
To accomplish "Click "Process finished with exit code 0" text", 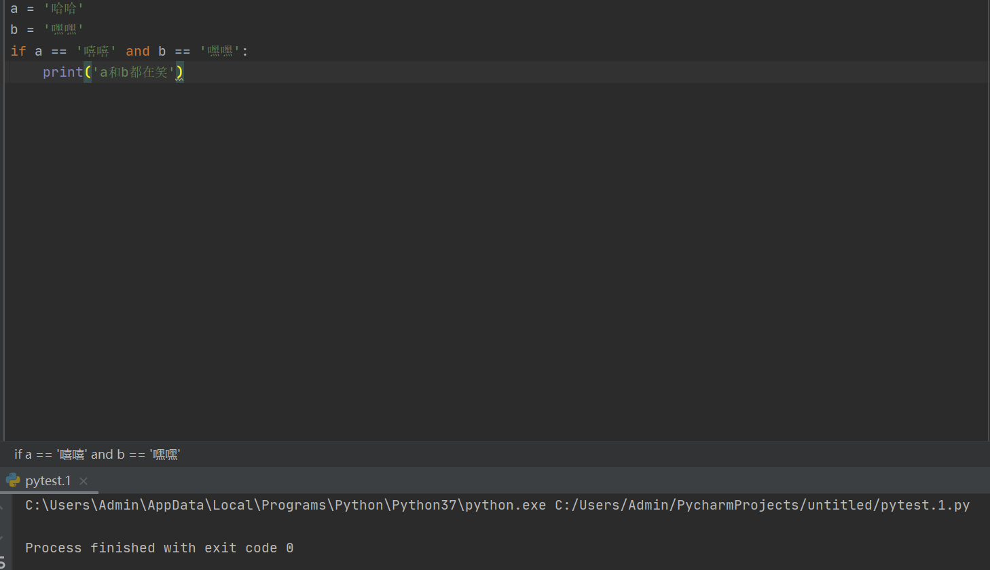I will tap(160, 548).
